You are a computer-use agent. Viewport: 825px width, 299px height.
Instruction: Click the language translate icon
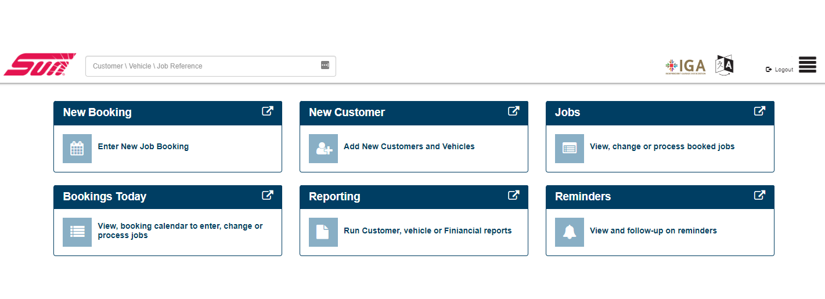tap(725, 65)
